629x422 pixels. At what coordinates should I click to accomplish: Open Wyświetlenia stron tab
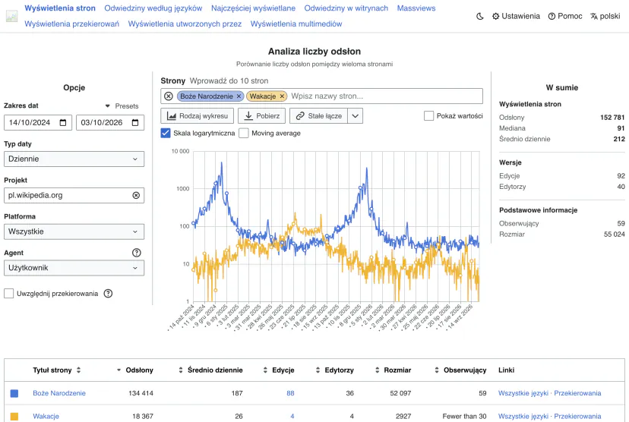[60, 8]
